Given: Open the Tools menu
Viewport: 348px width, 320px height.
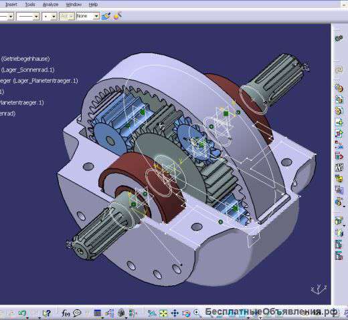Looking at the screenshot, I should 30,4.
